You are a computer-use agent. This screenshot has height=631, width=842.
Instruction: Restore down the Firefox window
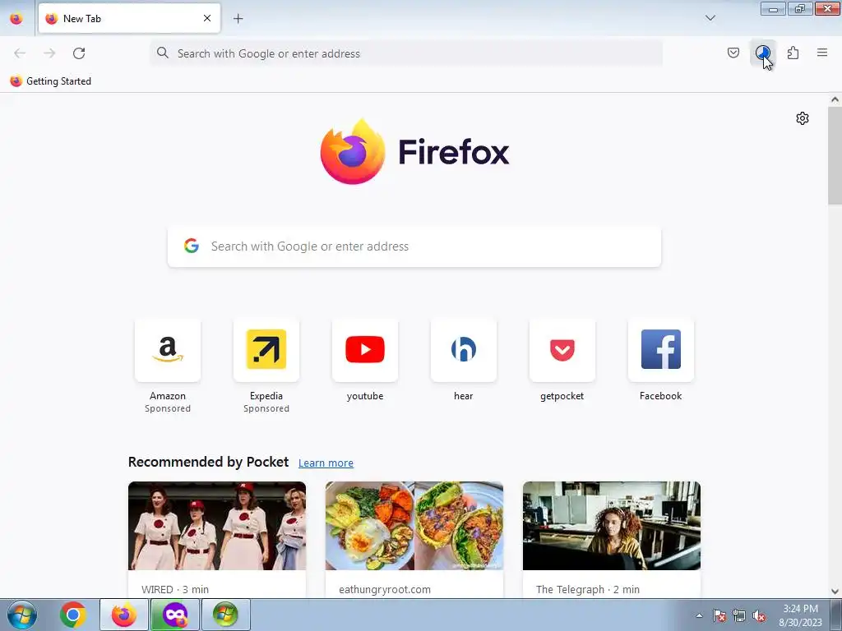[800, 8]
